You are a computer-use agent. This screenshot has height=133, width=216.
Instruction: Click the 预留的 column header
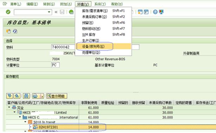[x=123, y=103]
